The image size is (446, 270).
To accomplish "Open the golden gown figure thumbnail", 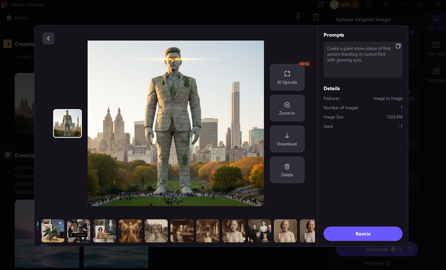I will (x=130, y=231).
